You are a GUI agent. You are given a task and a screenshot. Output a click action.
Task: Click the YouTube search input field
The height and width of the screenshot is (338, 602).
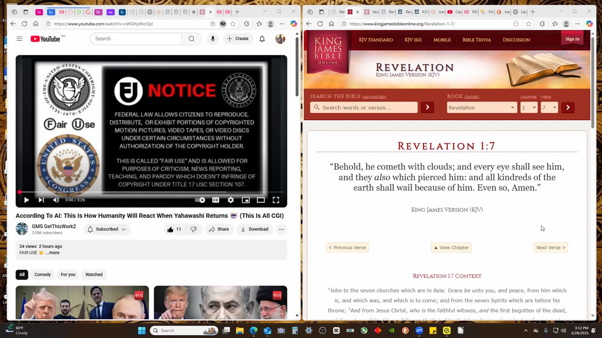136,38
